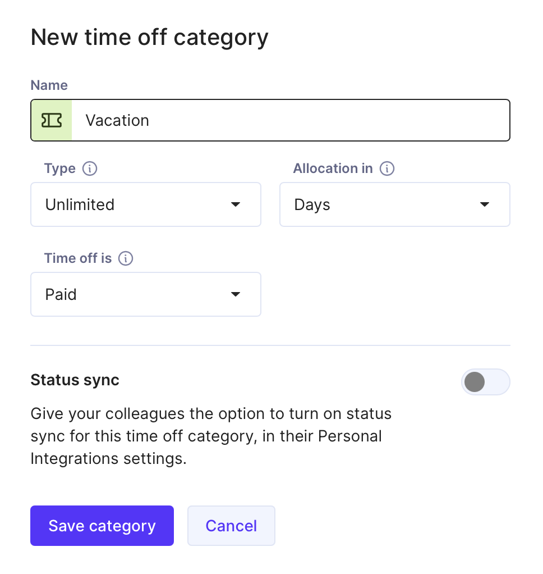This screenshot has width=543, height=574.
Task: Show the info icon beside Allocation in
Action: [387, 168]
